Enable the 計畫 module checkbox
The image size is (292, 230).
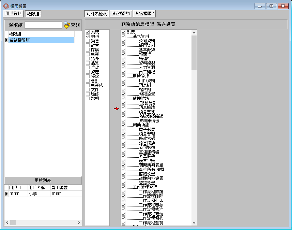pos(88,45)
